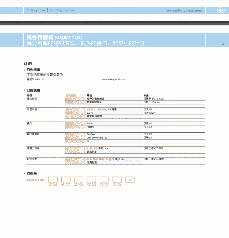The width and height of the screenshot is (229, 238).
Task: Select 'Line Driver (RS422)' output option
Action: tap(97, 138)
